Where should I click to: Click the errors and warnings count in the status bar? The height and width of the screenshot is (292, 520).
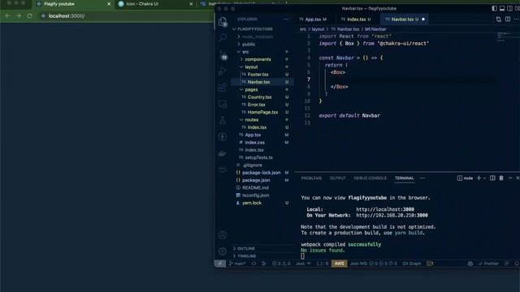click(281, 264)
